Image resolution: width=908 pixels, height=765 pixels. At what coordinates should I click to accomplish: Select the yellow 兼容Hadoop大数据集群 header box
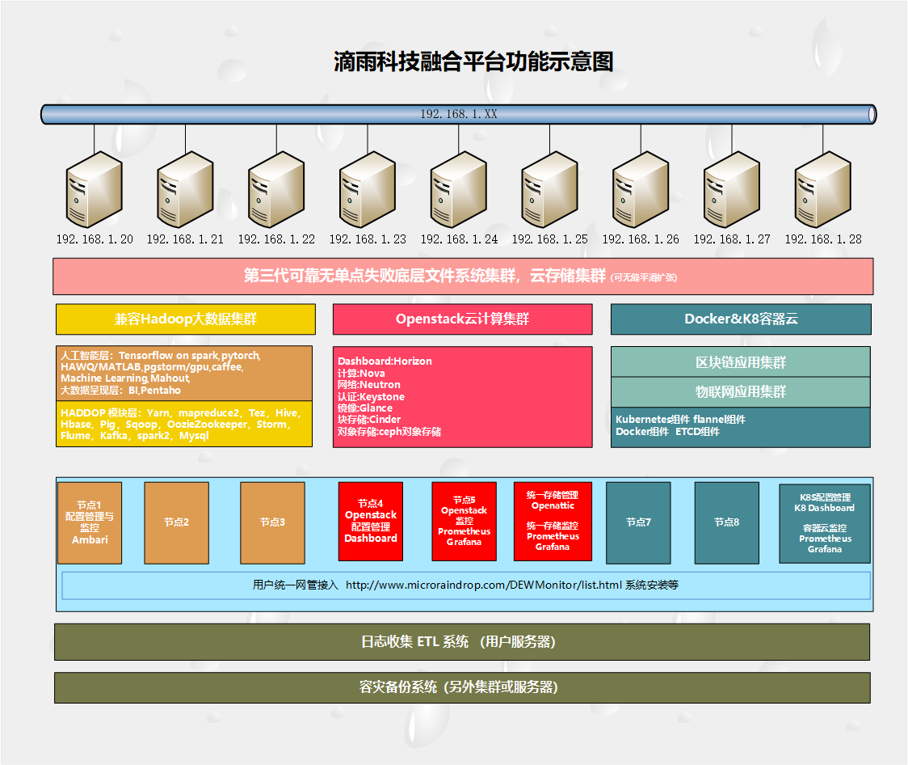click(185, 319)
